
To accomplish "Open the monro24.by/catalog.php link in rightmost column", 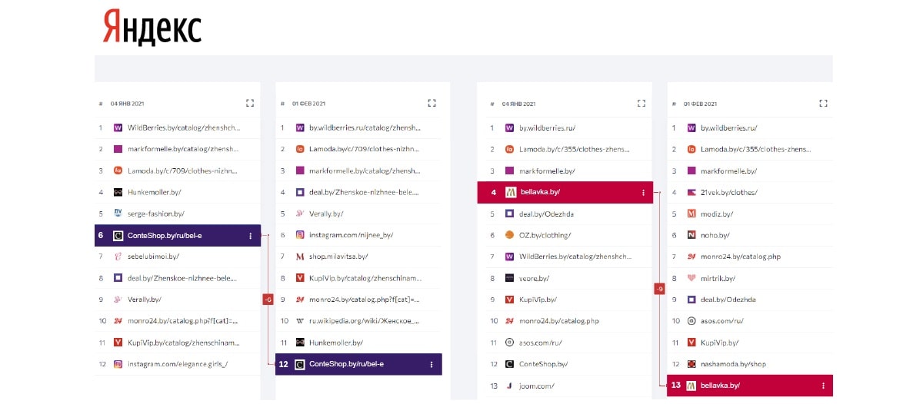I will point(740,257).
